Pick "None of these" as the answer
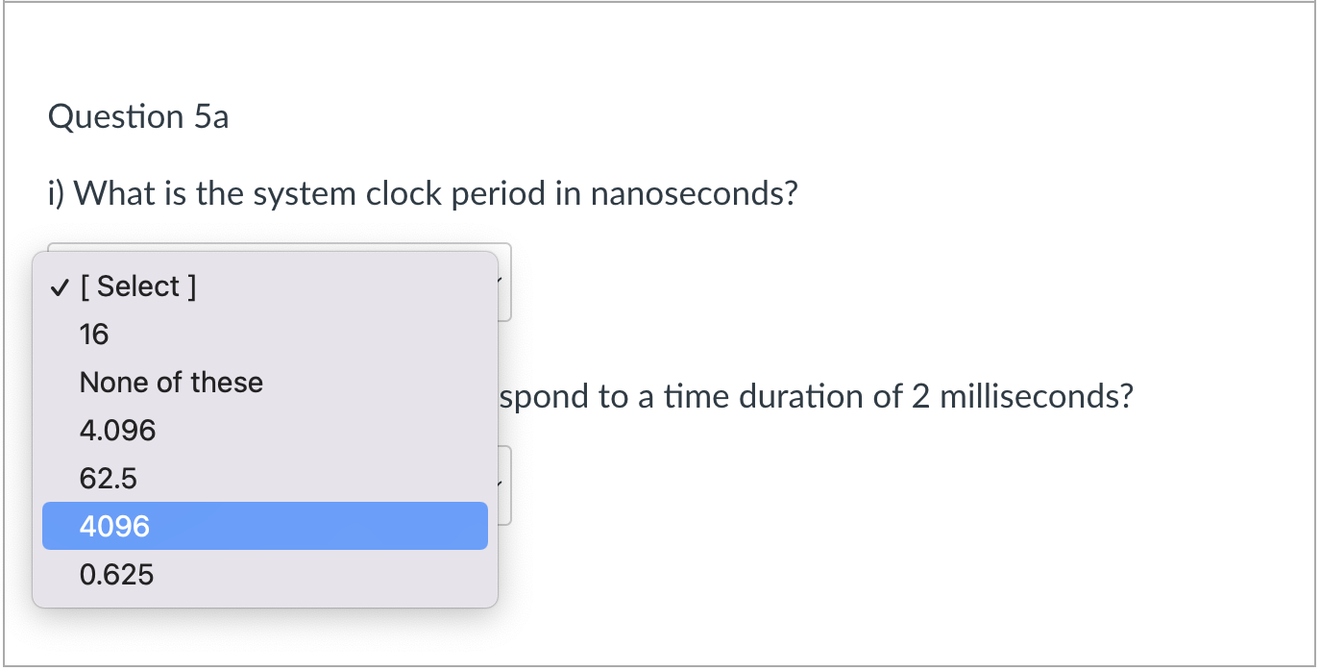 tap(171, 382)
